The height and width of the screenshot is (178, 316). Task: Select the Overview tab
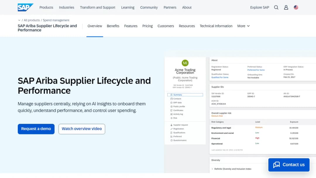point(95,26)
